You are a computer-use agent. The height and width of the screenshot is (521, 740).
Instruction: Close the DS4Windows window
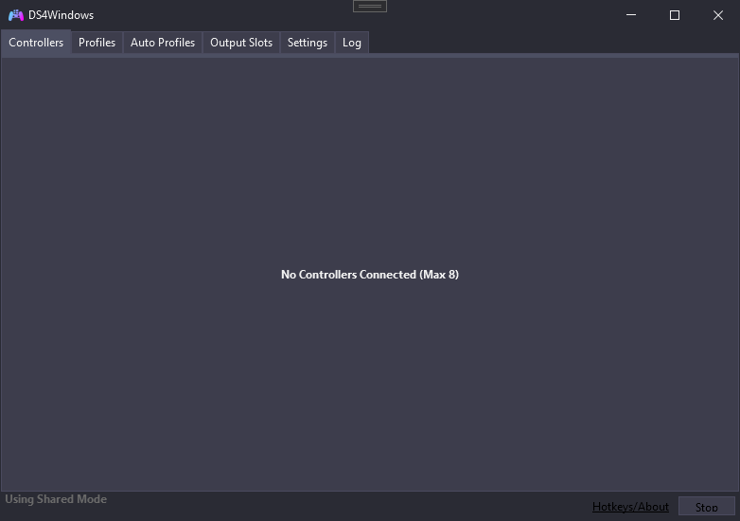[718, 15]
